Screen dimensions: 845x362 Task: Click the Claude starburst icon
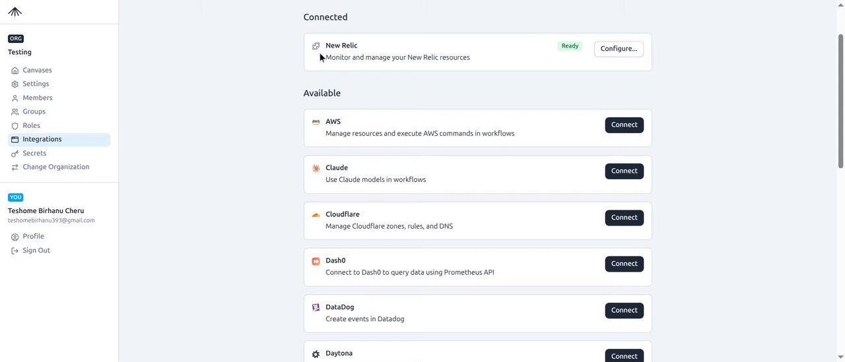click(x=316, y=168)
